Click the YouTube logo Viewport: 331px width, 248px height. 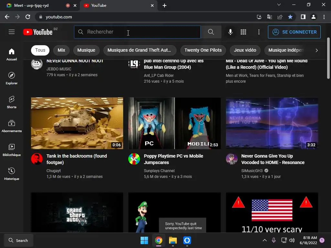38,32
